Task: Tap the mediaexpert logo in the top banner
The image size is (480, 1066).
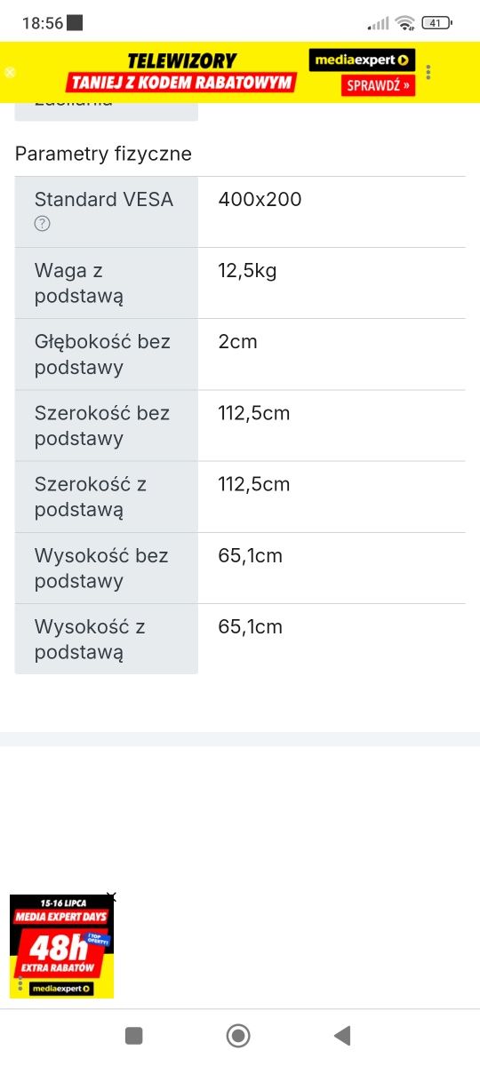Action: [x=362, y=60]
